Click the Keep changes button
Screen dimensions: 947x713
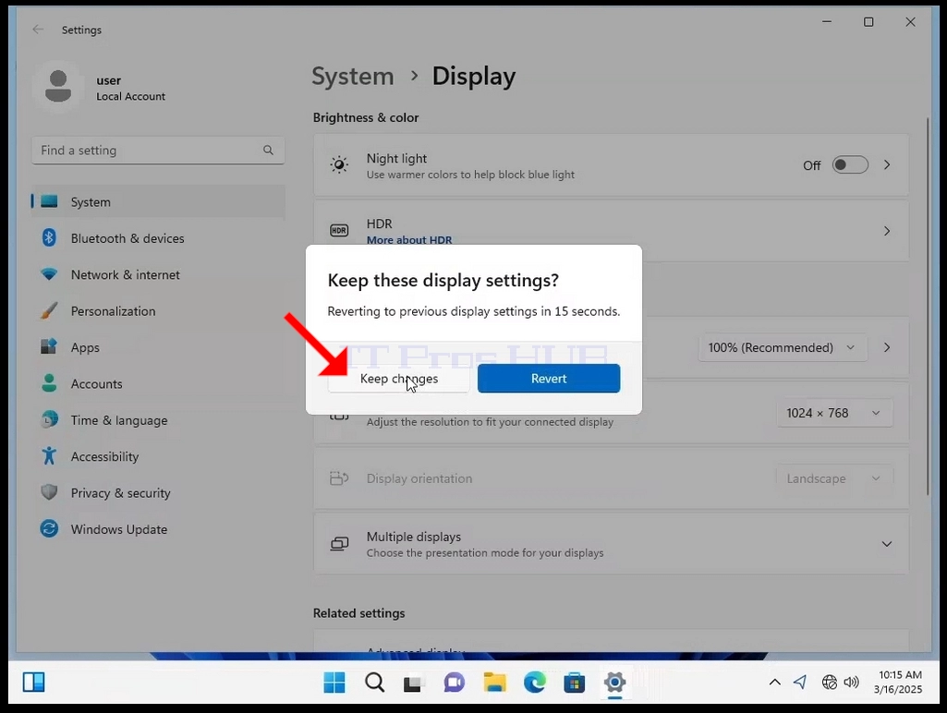click(398, 379)
